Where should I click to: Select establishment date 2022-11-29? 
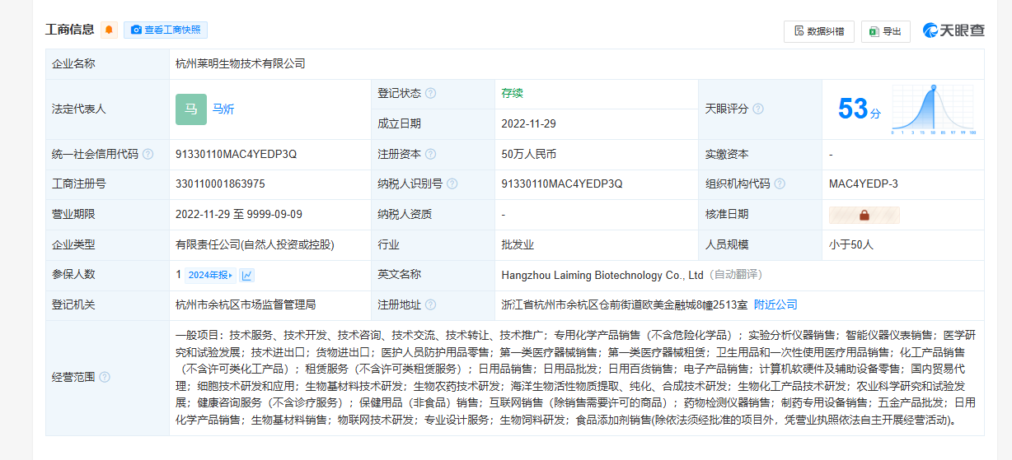(x=529, y=124)
